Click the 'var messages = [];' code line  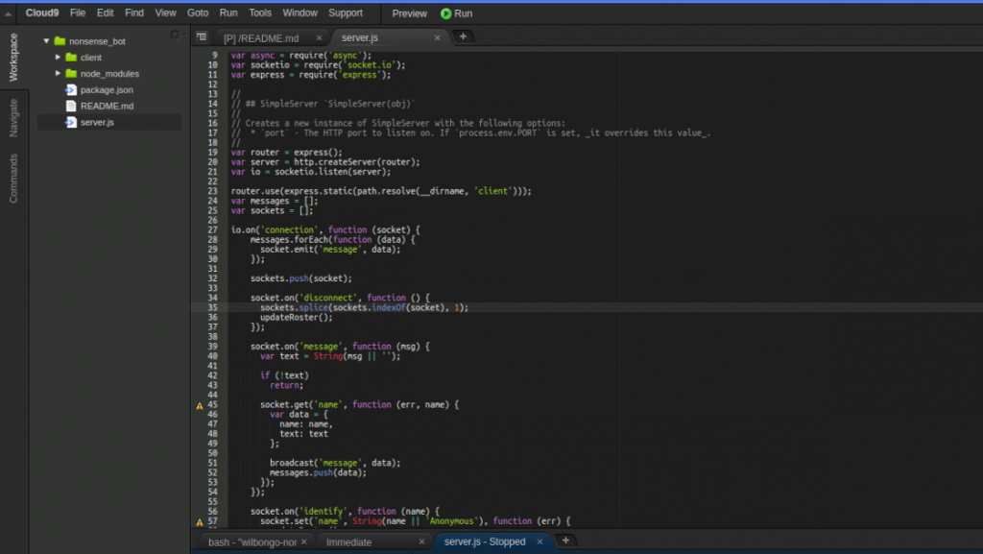click(x=275, y=201)
